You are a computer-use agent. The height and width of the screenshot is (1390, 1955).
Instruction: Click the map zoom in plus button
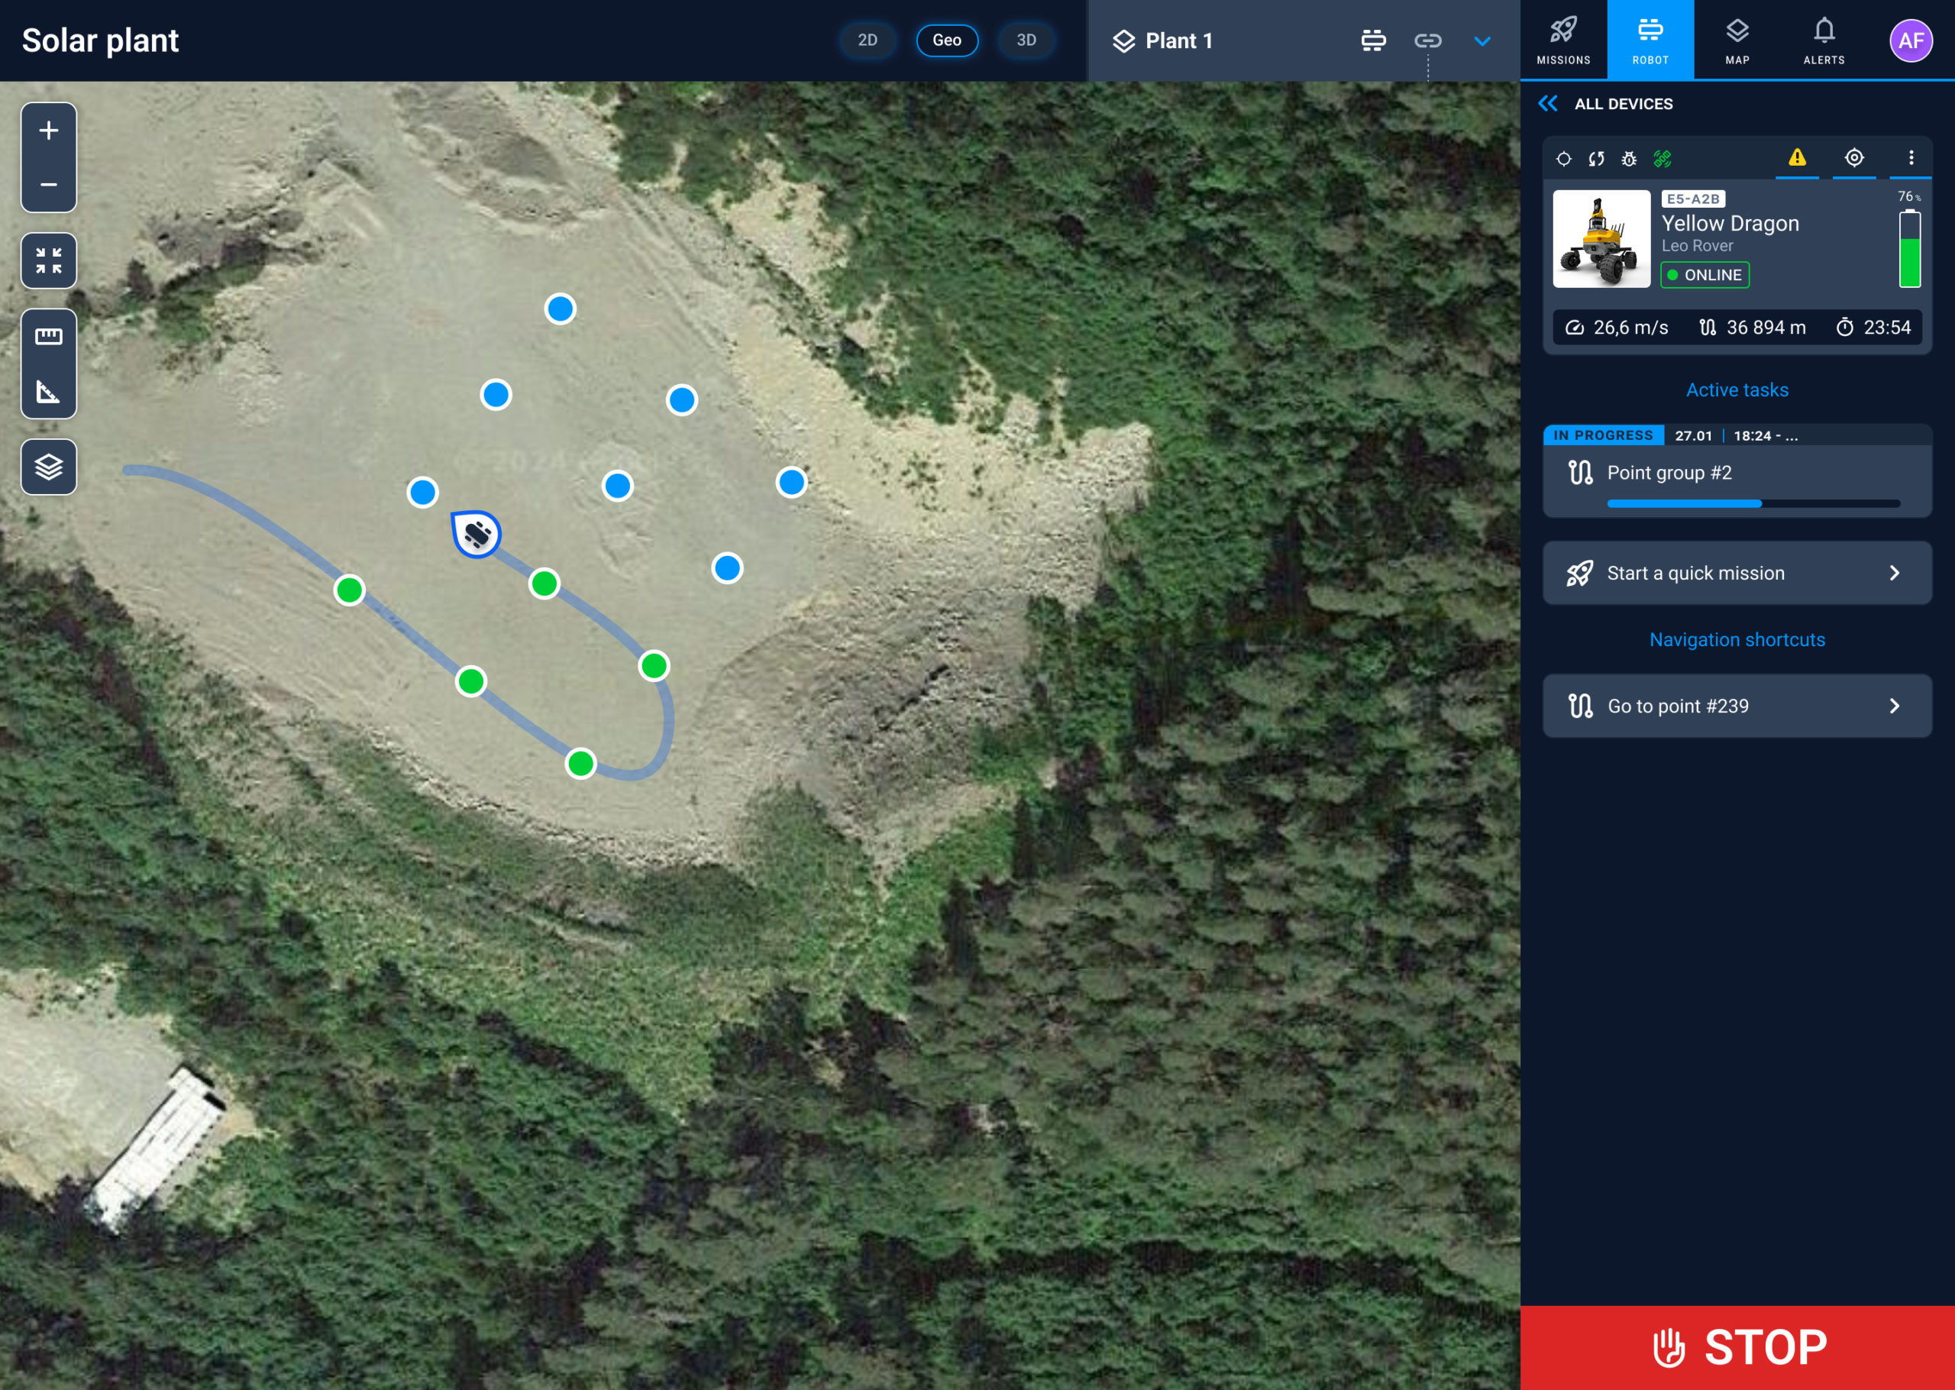(49, 130)
